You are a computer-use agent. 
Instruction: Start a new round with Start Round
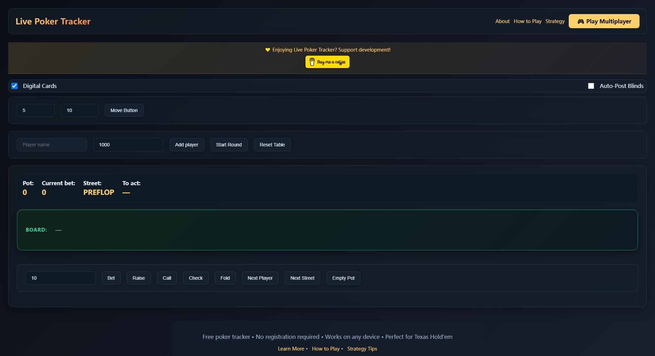(x=229, y=144)
